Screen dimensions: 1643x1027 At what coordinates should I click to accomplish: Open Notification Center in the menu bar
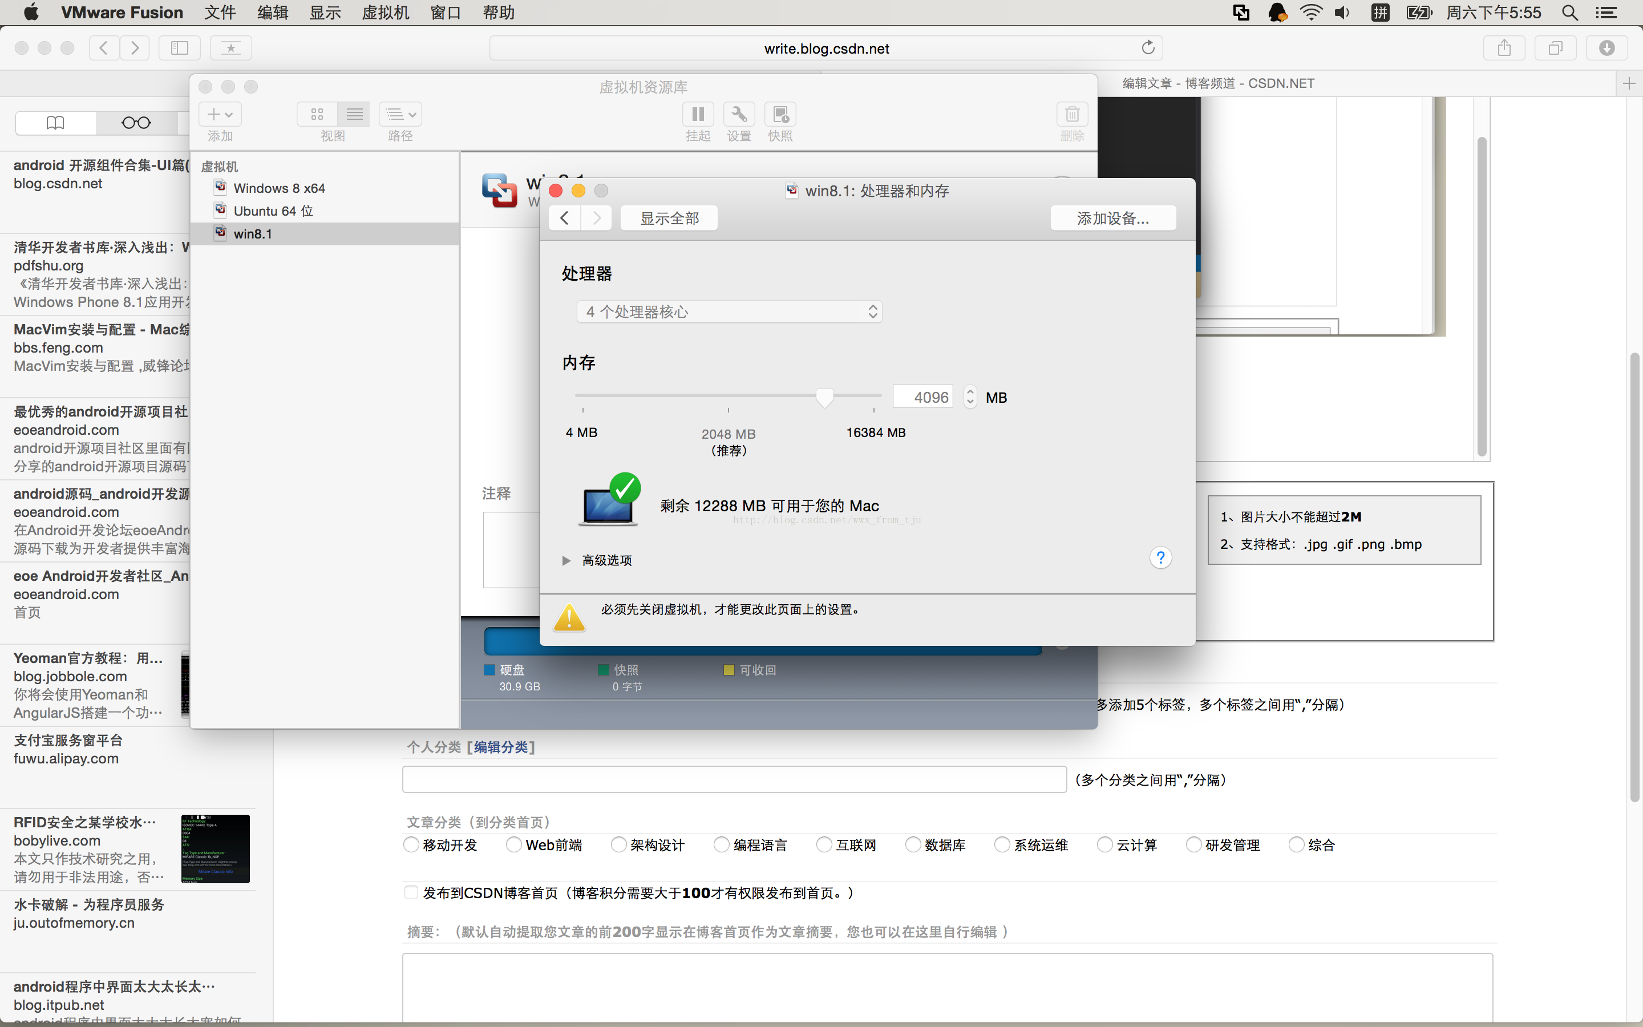[1606, 12]
